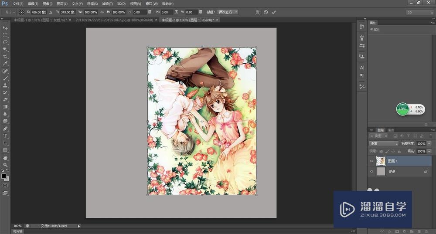436x234 pixels.
Task: Switch to the 通道 panel tab
Action: 391,130
